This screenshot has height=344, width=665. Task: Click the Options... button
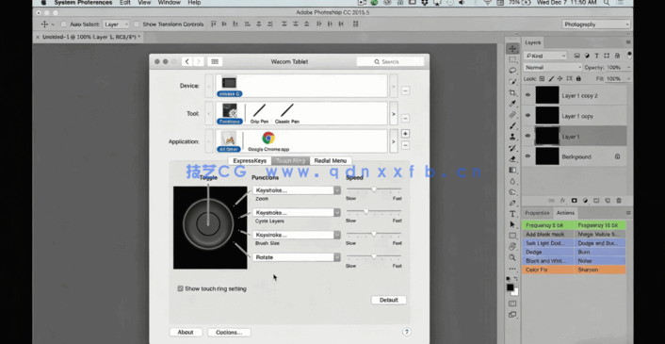229,332
